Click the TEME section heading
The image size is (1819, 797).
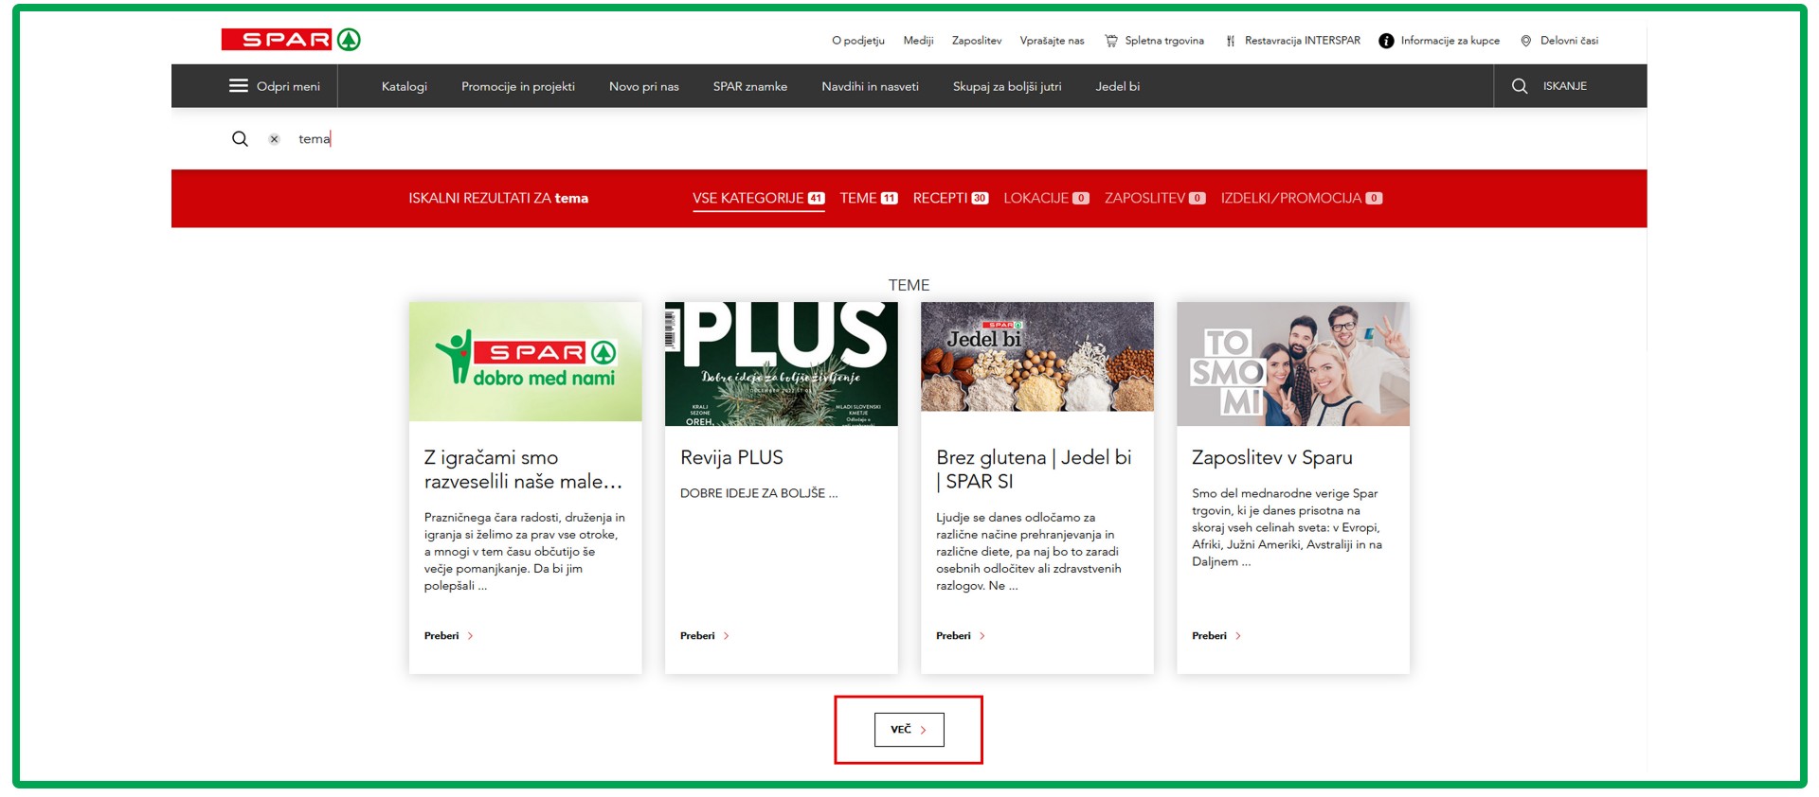[x=909, y=285]
